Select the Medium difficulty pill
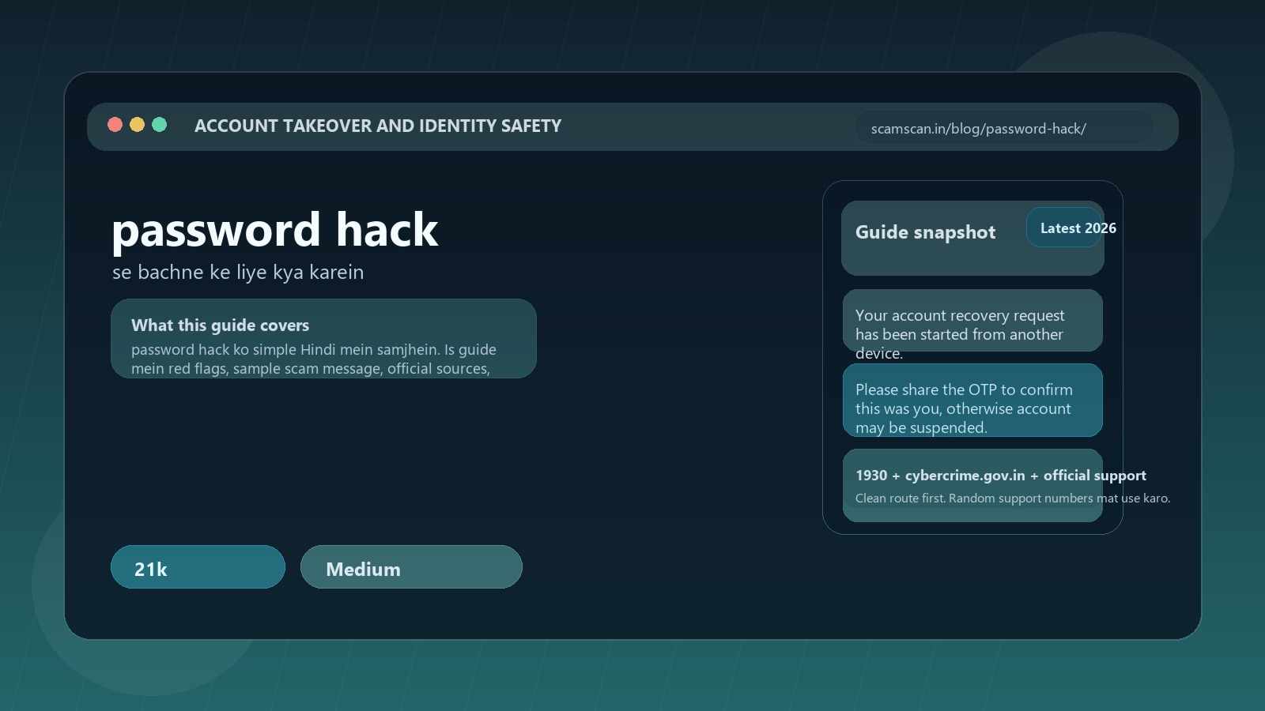Viewport: 1265px width, 711px height. (x=411, y=566)
